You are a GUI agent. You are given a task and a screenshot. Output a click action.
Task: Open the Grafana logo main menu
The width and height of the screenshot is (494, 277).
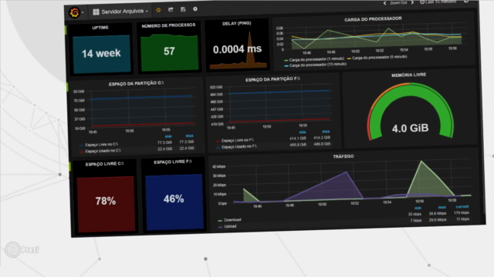tap(75, 12)
